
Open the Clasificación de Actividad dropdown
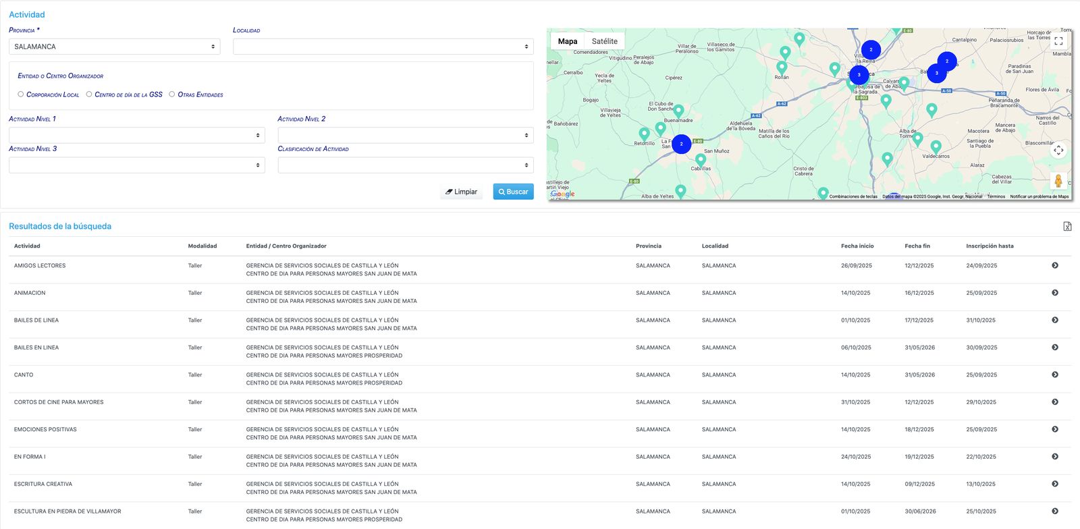[405, 165]
